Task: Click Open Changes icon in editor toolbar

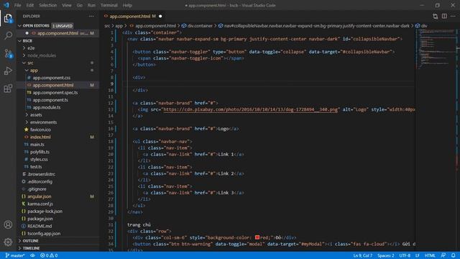Action: click(x=435, y=16)
